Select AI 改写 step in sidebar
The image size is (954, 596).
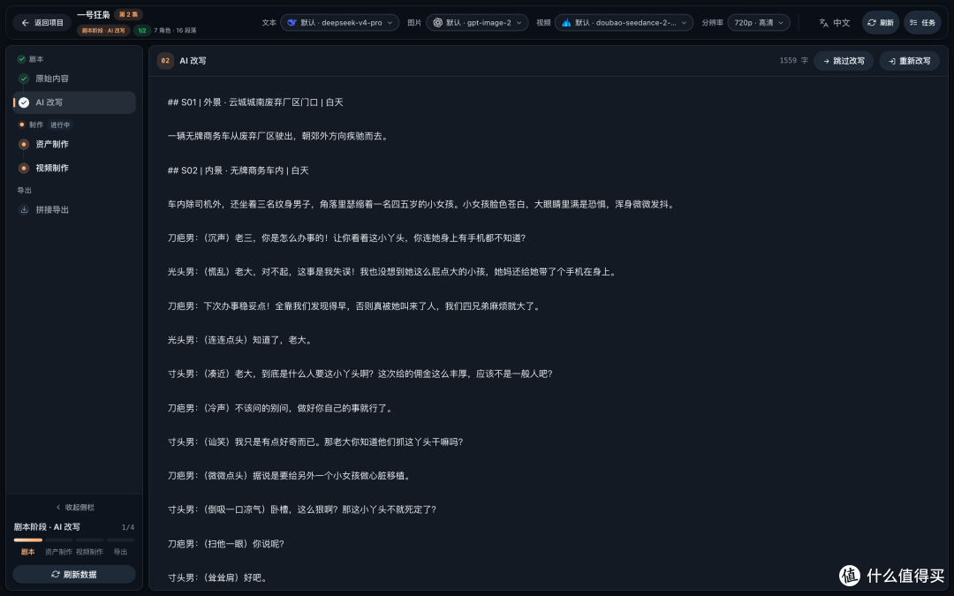point(74,102)
